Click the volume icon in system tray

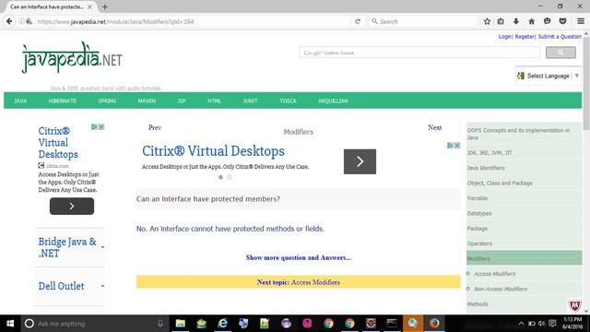541,324
